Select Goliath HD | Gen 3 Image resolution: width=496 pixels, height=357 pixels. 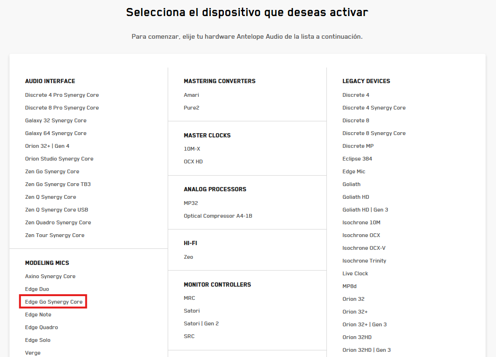pyautogui.click(x=365, y=210)
